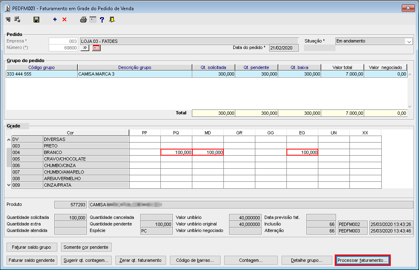Image resolution: width=419 pixels, height=270 pixels.
Task: Click the yellow exit door icon
Action: click(112, 20)
